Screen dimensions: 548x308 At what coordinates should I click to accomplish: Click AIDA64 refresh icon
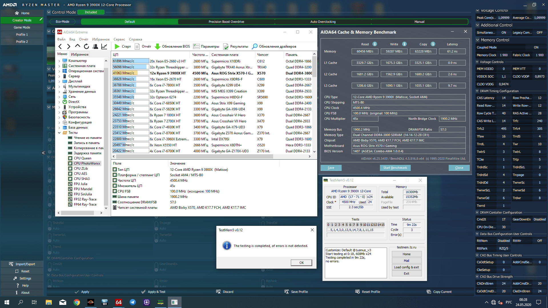[x=86, y=46]
